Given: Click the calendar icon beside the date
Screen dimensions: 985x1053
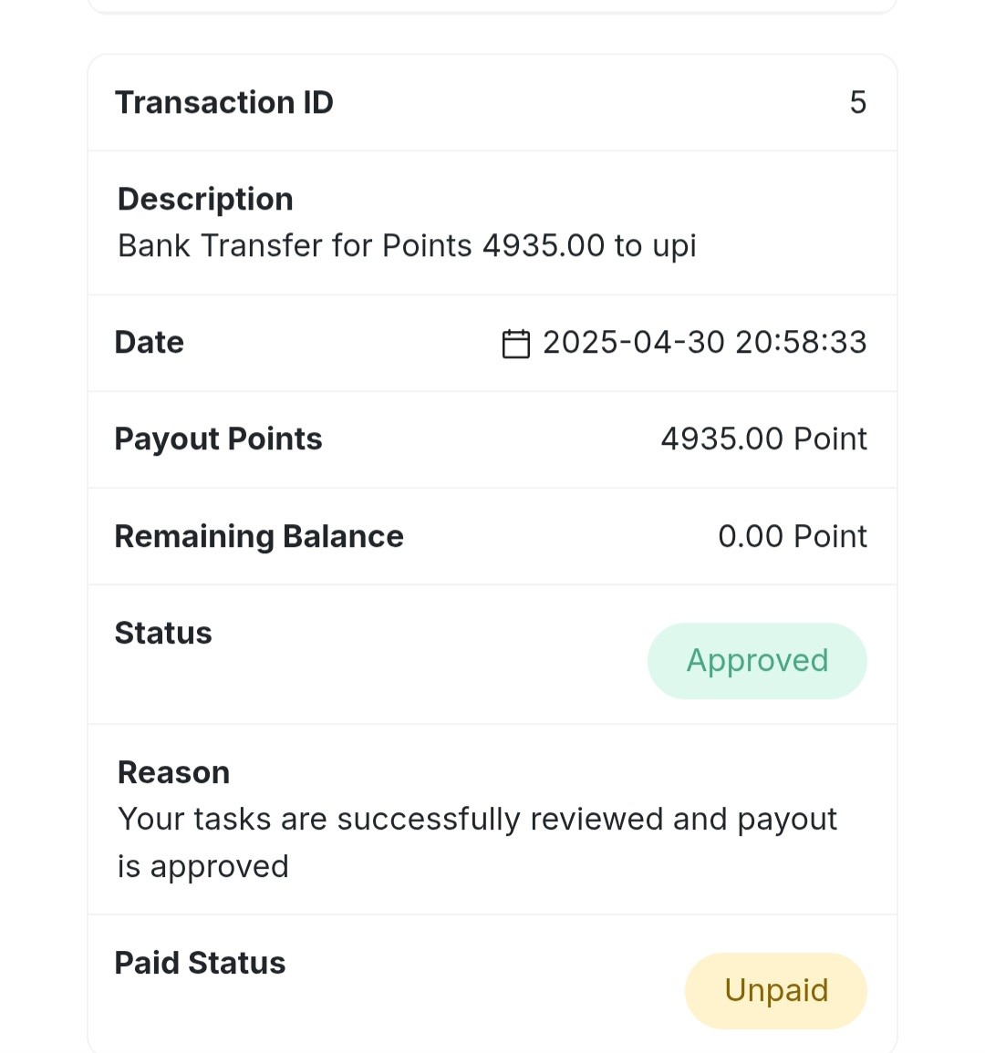Looking at the screenshot, I should point(516,343).
